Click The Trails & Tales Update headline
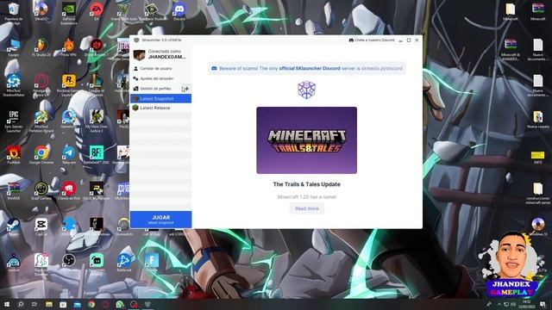The height and width of the screenshot is (310, 552). pos(307,184)
